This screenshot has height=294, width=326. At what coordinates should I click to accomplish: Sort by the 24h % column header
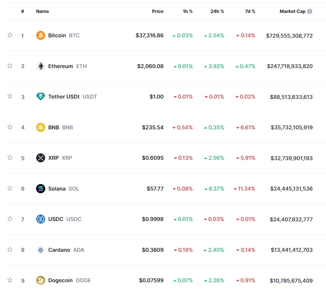click(217, 11)
